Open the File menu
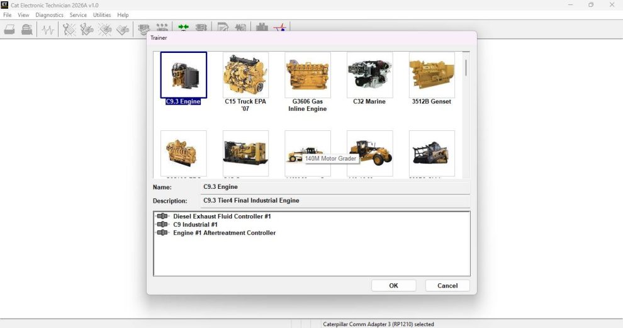The height and width of the screenshot is (328, 623). (x=7, y=14)
